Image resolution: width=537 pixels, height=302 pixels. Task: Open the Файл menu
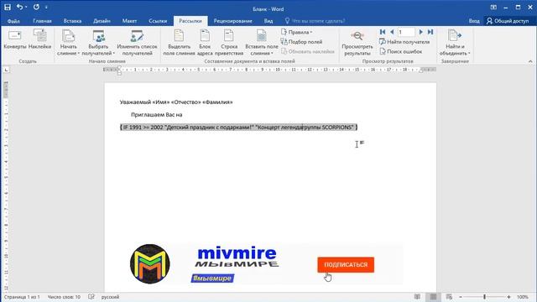(13, 21)
